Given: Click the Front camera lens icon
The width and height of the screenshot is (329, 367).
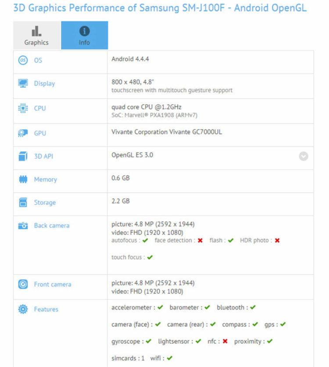Looking at the screenshot, I should pyautogui.click(x=23, y=284).
